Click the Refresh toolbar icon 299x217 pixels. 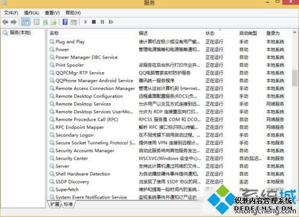click(x=45, y=22)
